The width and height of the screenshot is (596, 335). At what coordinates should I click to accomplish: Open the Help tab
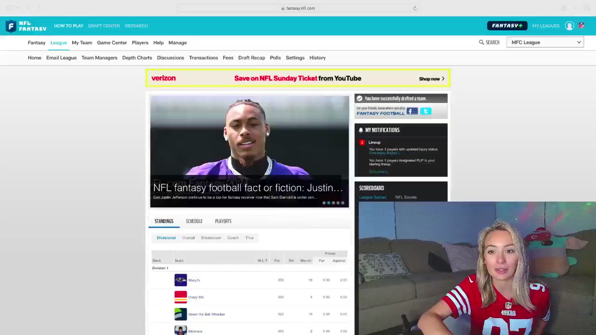coord(158,43)
